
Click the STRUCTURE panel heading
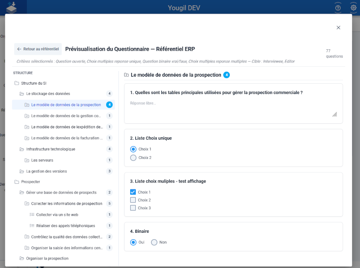point(23,73)
